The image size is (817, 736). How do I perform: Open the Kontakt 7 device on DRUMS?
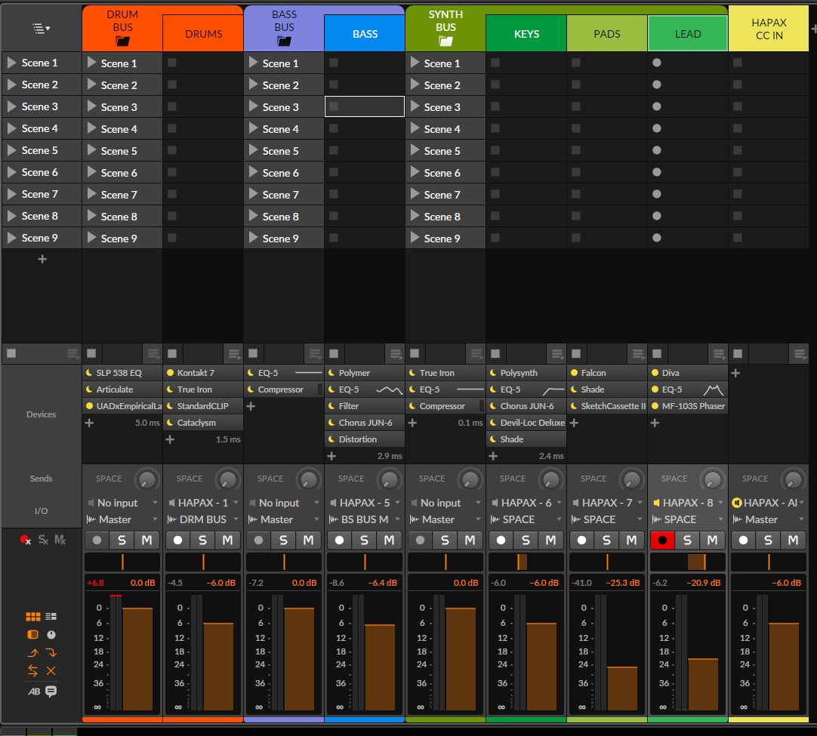coord(202,373)
